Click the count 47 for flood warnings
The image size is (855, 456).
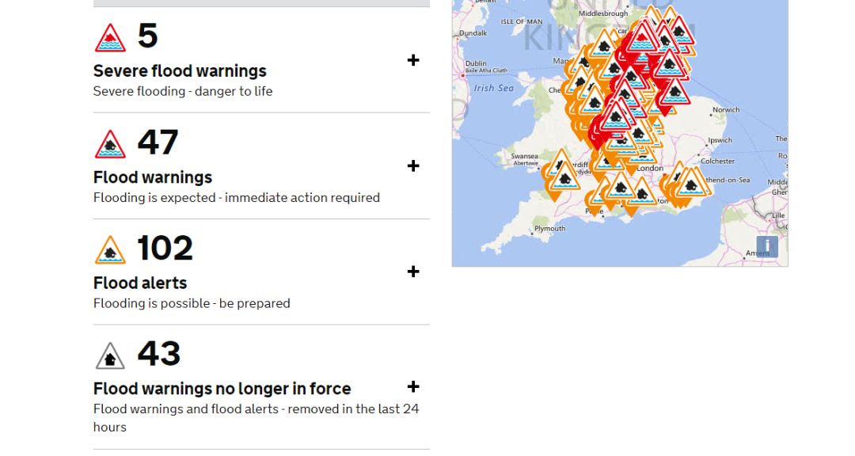(x=158, y=142)
